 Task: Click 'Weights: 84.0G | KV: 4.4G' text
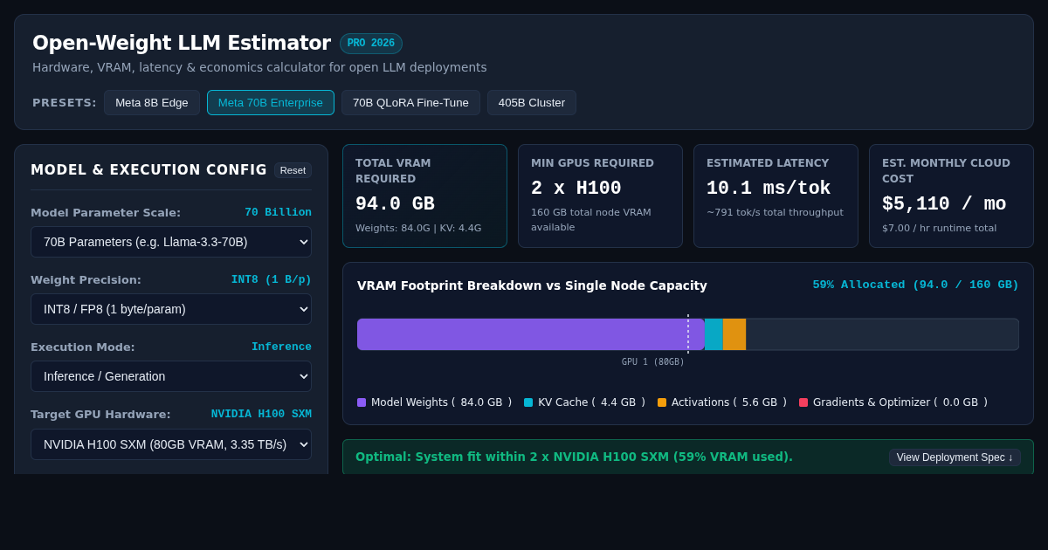[x=418, y=229]
